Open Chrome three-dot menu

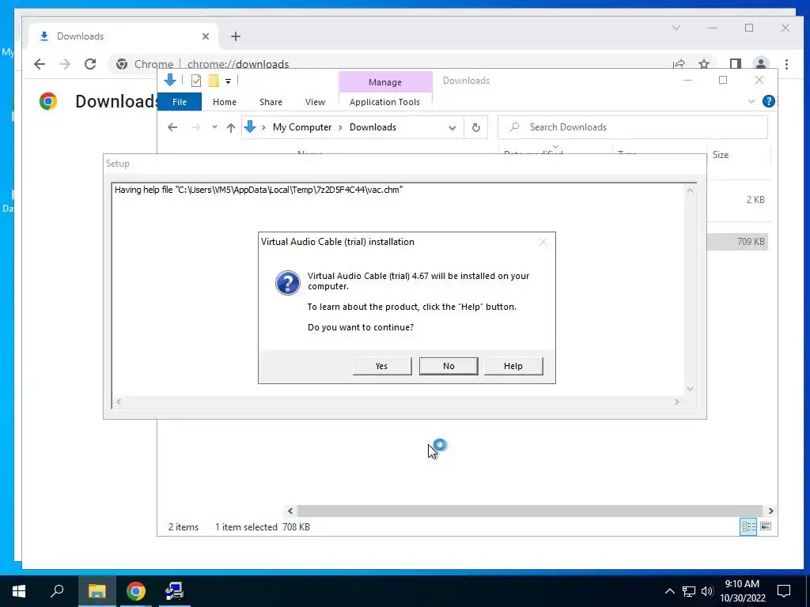[786, 64]
